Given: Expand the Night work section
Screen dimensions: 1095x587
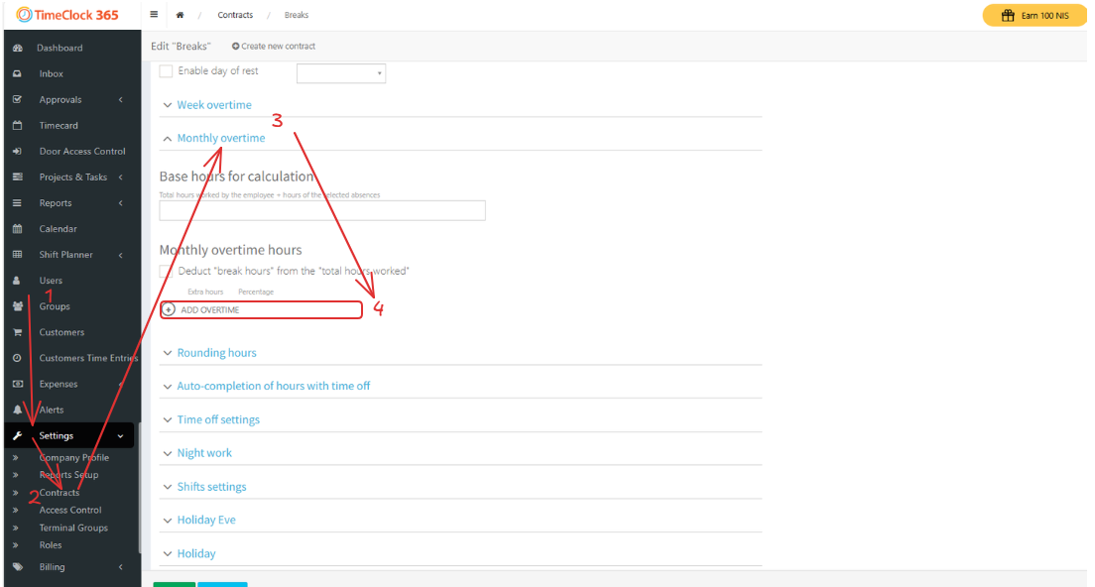Looking at the screenshot, I should [204, 453].
